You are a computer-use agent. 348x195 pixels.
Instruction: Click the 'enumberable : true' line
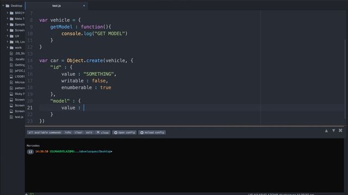(86, 88)
